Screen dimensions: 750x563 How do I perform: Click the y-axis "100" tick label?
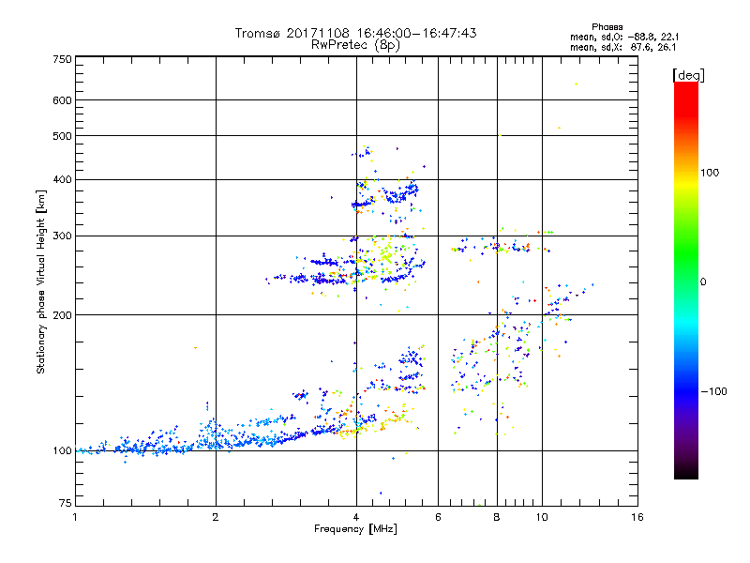(62, 451)
